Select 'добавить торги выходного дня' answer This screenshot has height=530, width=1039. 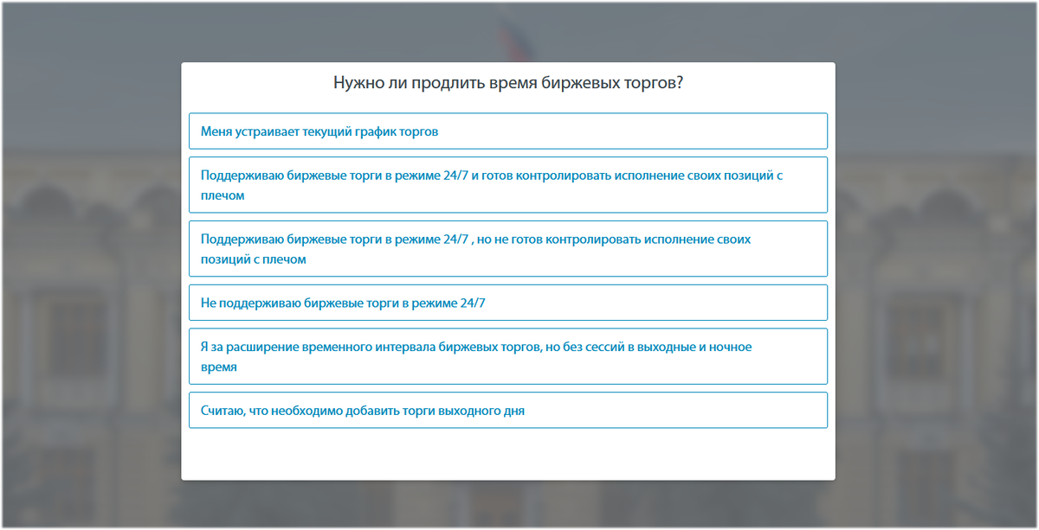coord(508,411)
